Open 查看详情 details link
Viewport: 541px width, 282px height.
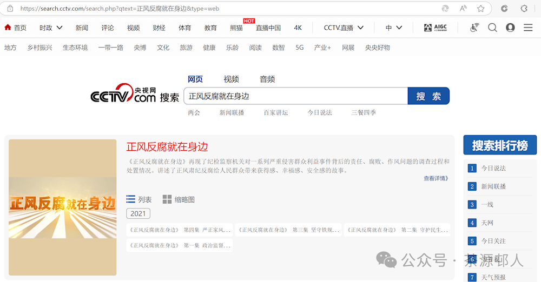(x=436, y=178)
